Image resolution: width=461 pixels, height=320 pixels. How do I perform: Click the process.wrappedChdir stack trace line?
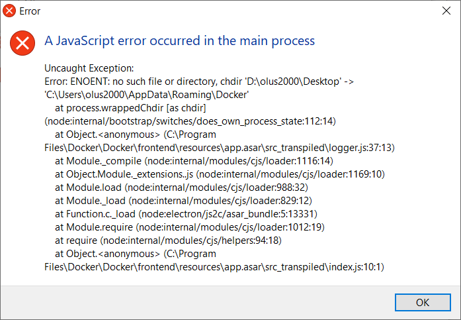tap(130, 108)
